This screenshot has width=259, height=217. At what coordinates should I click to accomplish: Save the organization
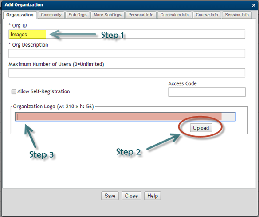click(110, 196)
